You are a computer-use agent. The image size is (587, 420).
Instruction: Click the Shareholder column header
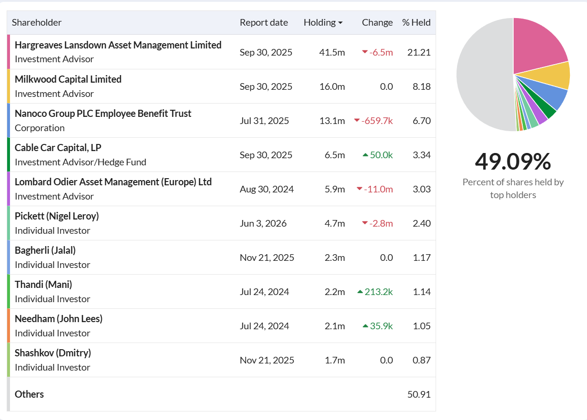37,22
